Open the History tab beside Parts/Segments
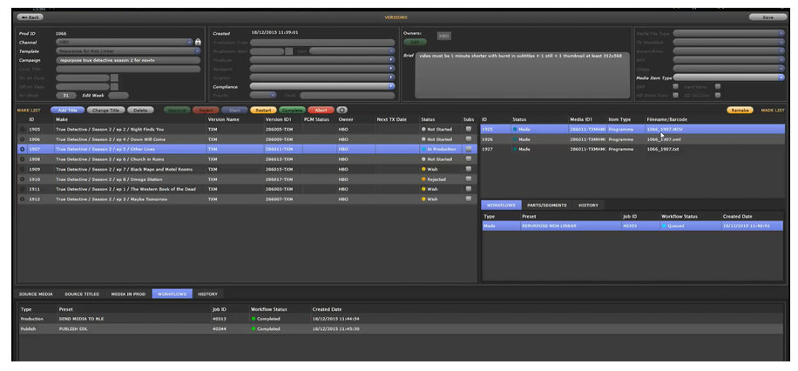Screen dimensions: 798x371 click(588, 205)
